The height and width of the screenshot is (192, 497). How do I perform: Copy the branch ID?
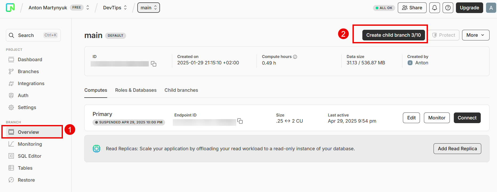[154, 64]
